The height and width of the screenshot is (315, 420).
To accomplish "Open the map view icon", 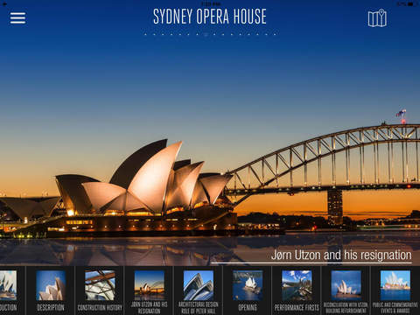I will [377, 18].
